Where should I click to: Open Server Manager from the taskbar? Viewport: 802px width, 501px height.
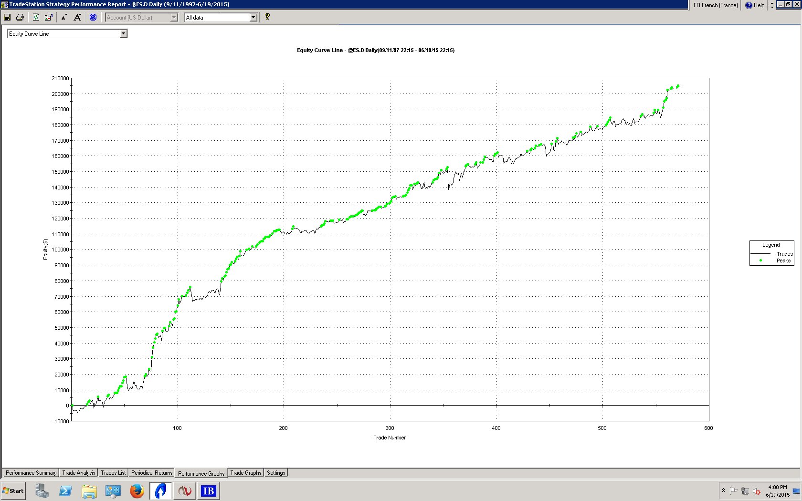(42, 491)
